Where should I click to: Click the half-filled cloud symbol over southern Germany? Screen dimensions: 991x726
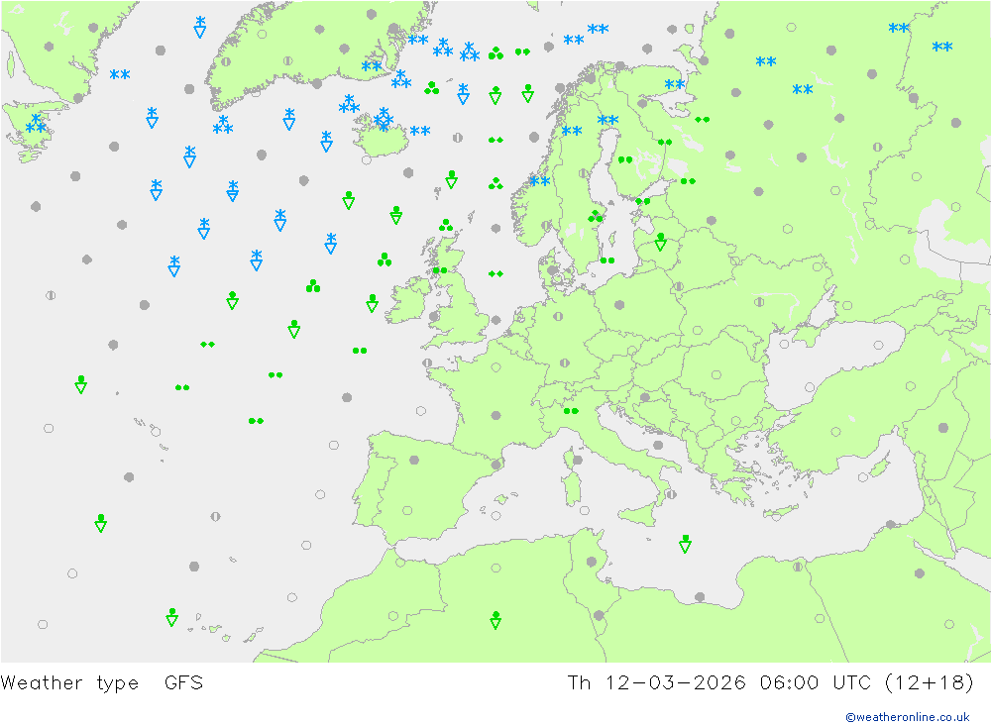[x=565, y=363]
